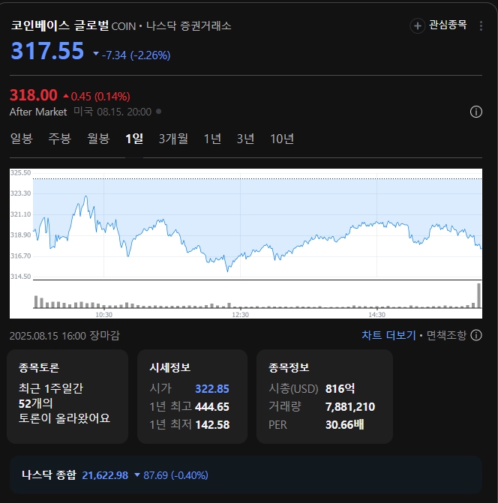Click the after-market price 318.00

point(33,95)
